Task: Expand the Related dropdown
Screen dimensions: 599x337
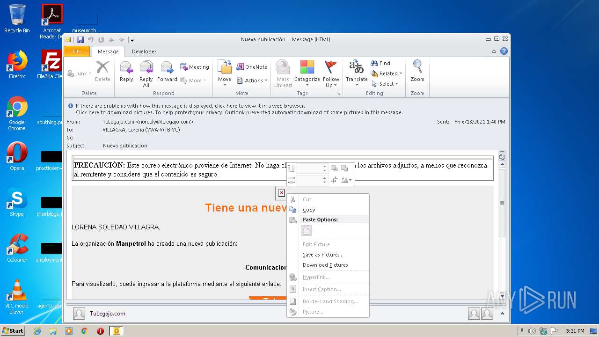Action: tap(387, 73)
